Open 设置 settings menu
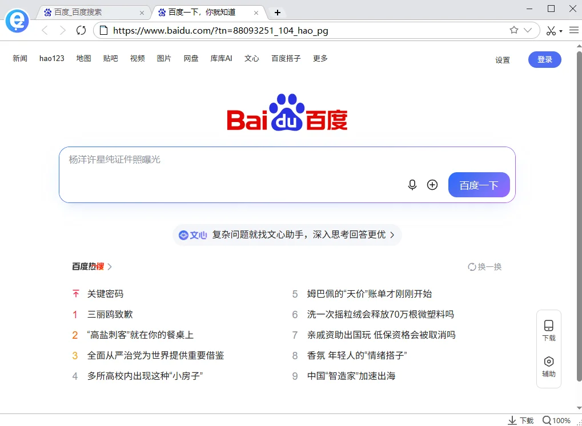Viewport: 582px width, 426px height. click(x=503, y=60)
